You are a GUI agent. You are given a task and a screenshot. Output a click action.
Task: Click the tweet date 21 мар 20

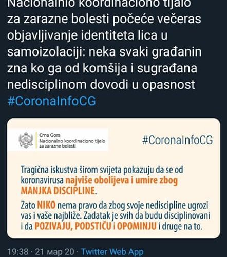pyautogui.click(x=54, y=252)
